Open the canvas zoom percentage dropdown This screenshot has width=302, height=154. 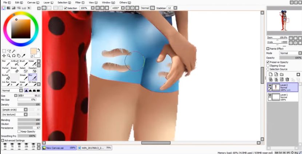(x=93, y=8)
